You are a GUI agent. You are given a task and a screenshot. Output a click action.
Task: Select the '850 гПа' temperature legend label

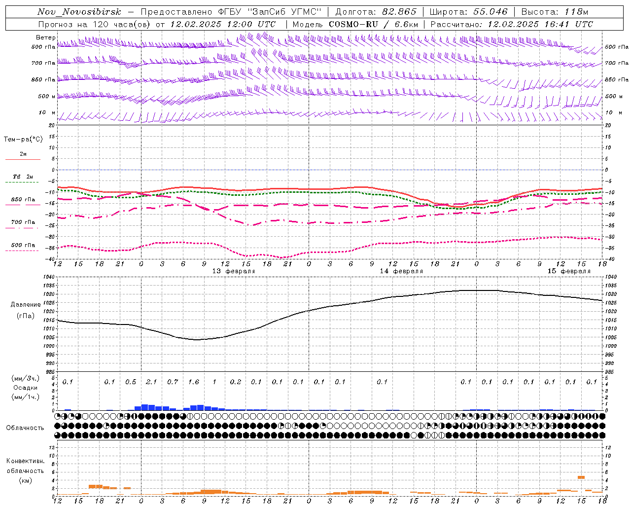pos(23,200)
